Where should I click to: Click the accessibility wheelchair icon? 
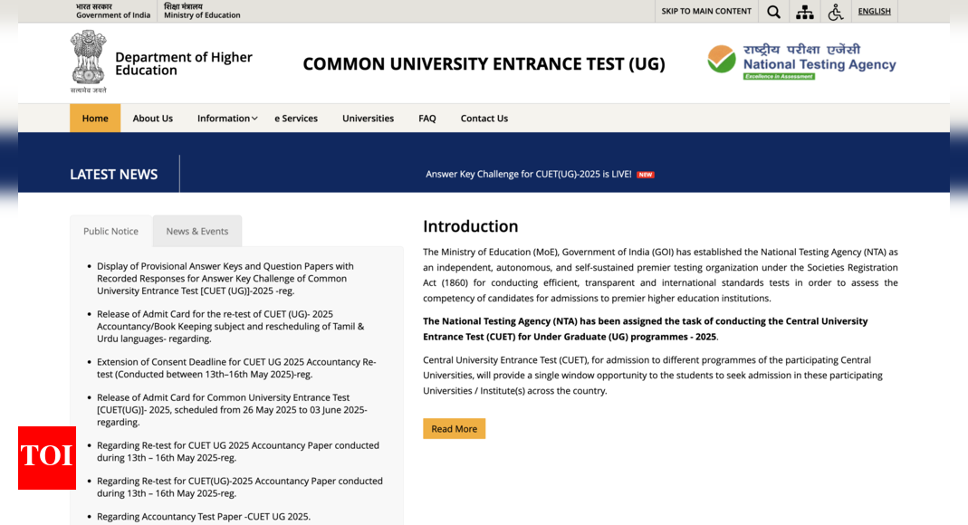click(835, 12)
